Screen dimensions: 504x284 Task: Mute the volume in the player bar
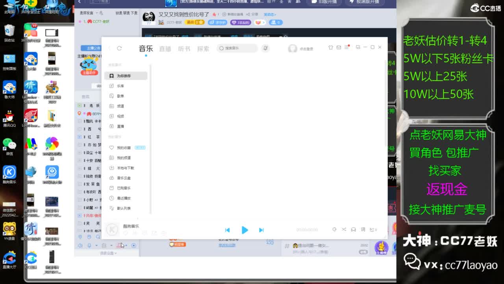[x=335, y=230]
